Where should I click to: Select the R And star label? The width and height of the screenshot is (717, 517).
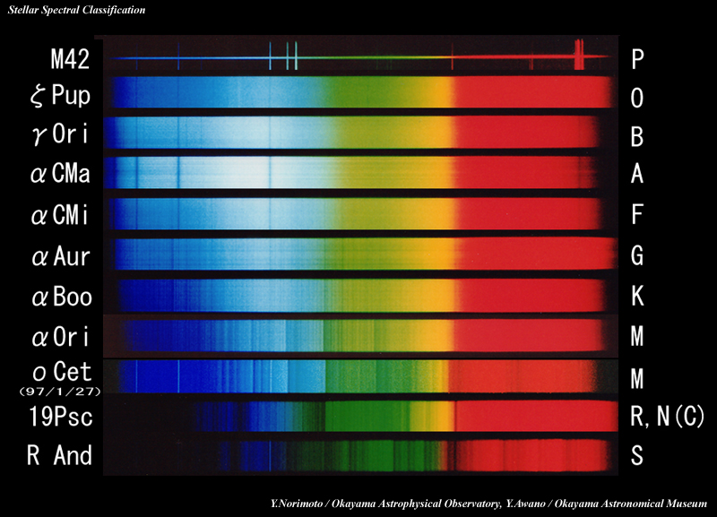point(59,455)
